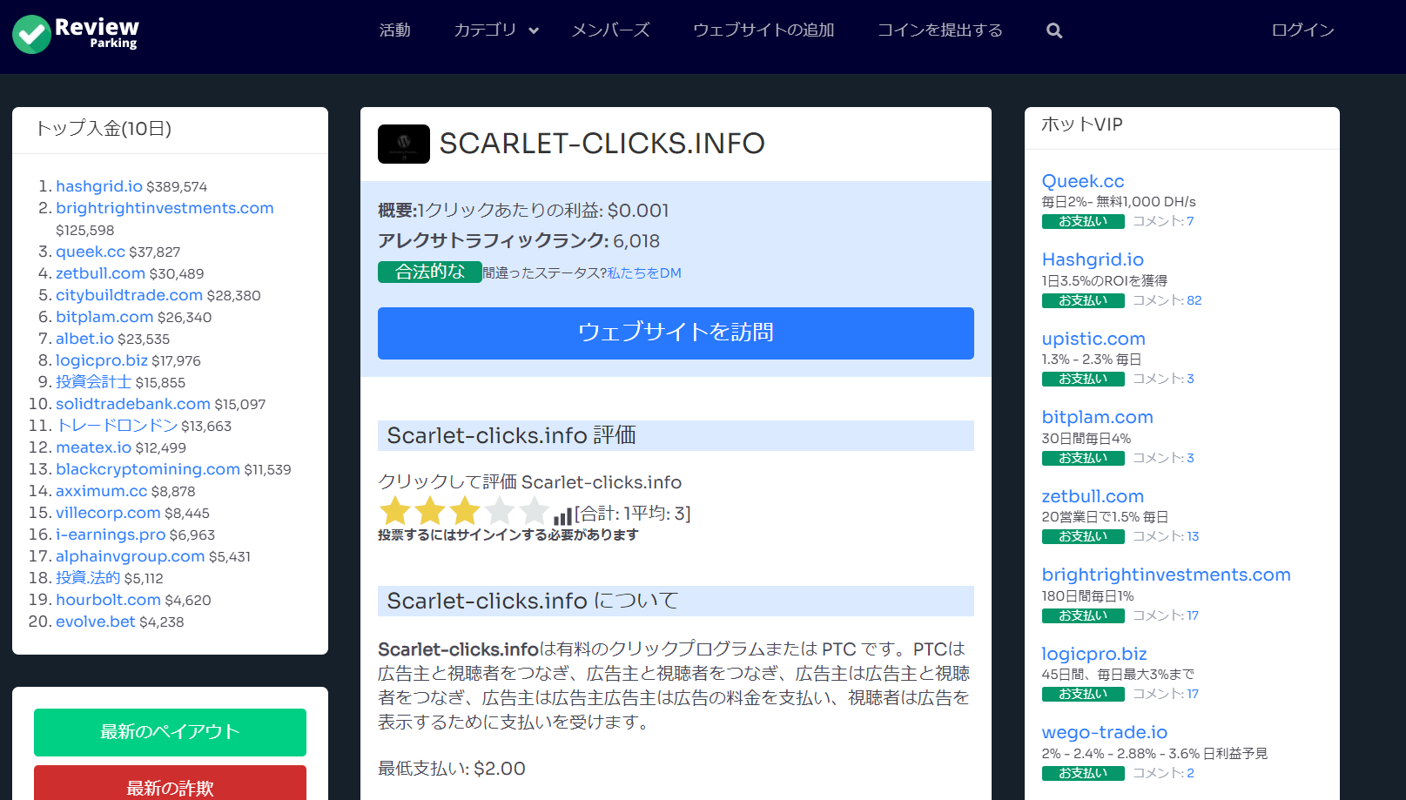Open hashgrid.io in top deposits
Viewport: 1406px width, 800px height.
tap(99, 186)
